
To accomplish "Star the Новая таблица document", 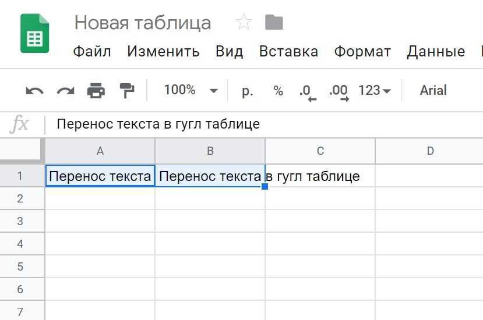I will point(244,23).
